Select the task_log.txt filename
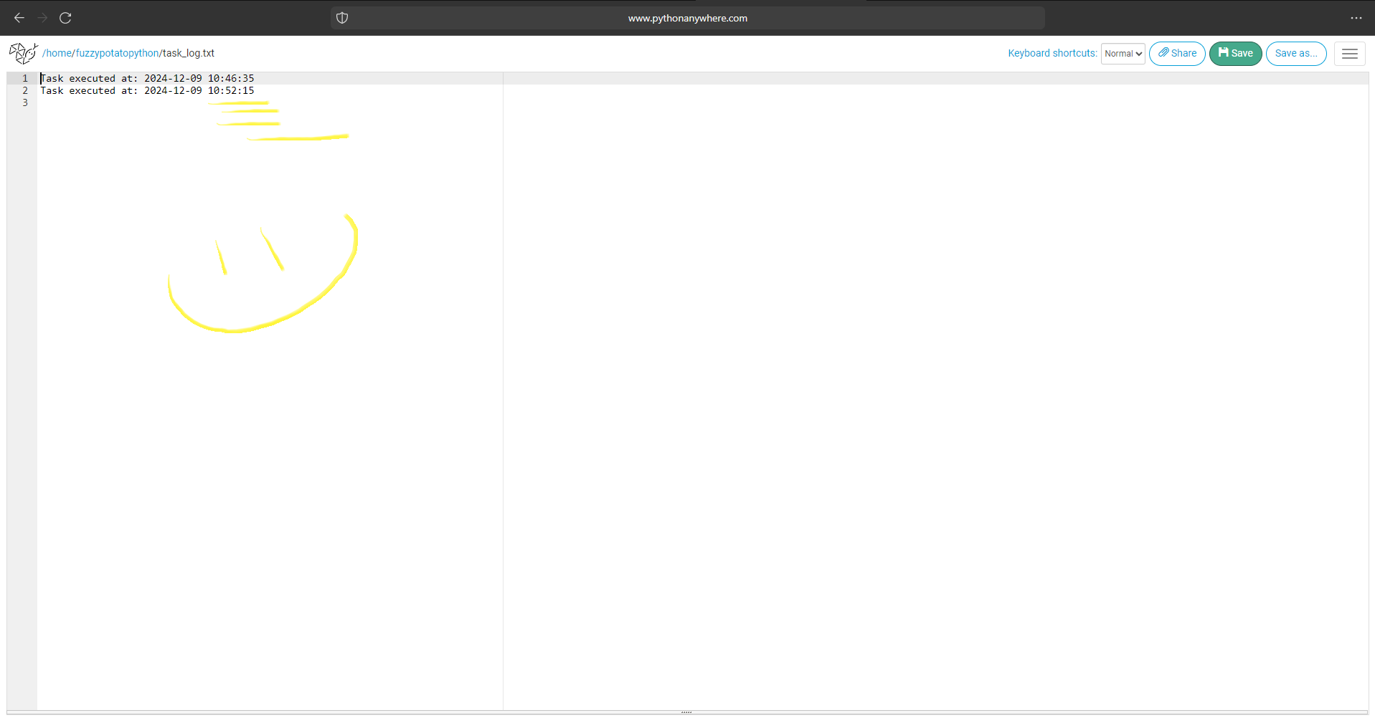The height and width of the screenshot is (723, 1375). click(188, 53)
